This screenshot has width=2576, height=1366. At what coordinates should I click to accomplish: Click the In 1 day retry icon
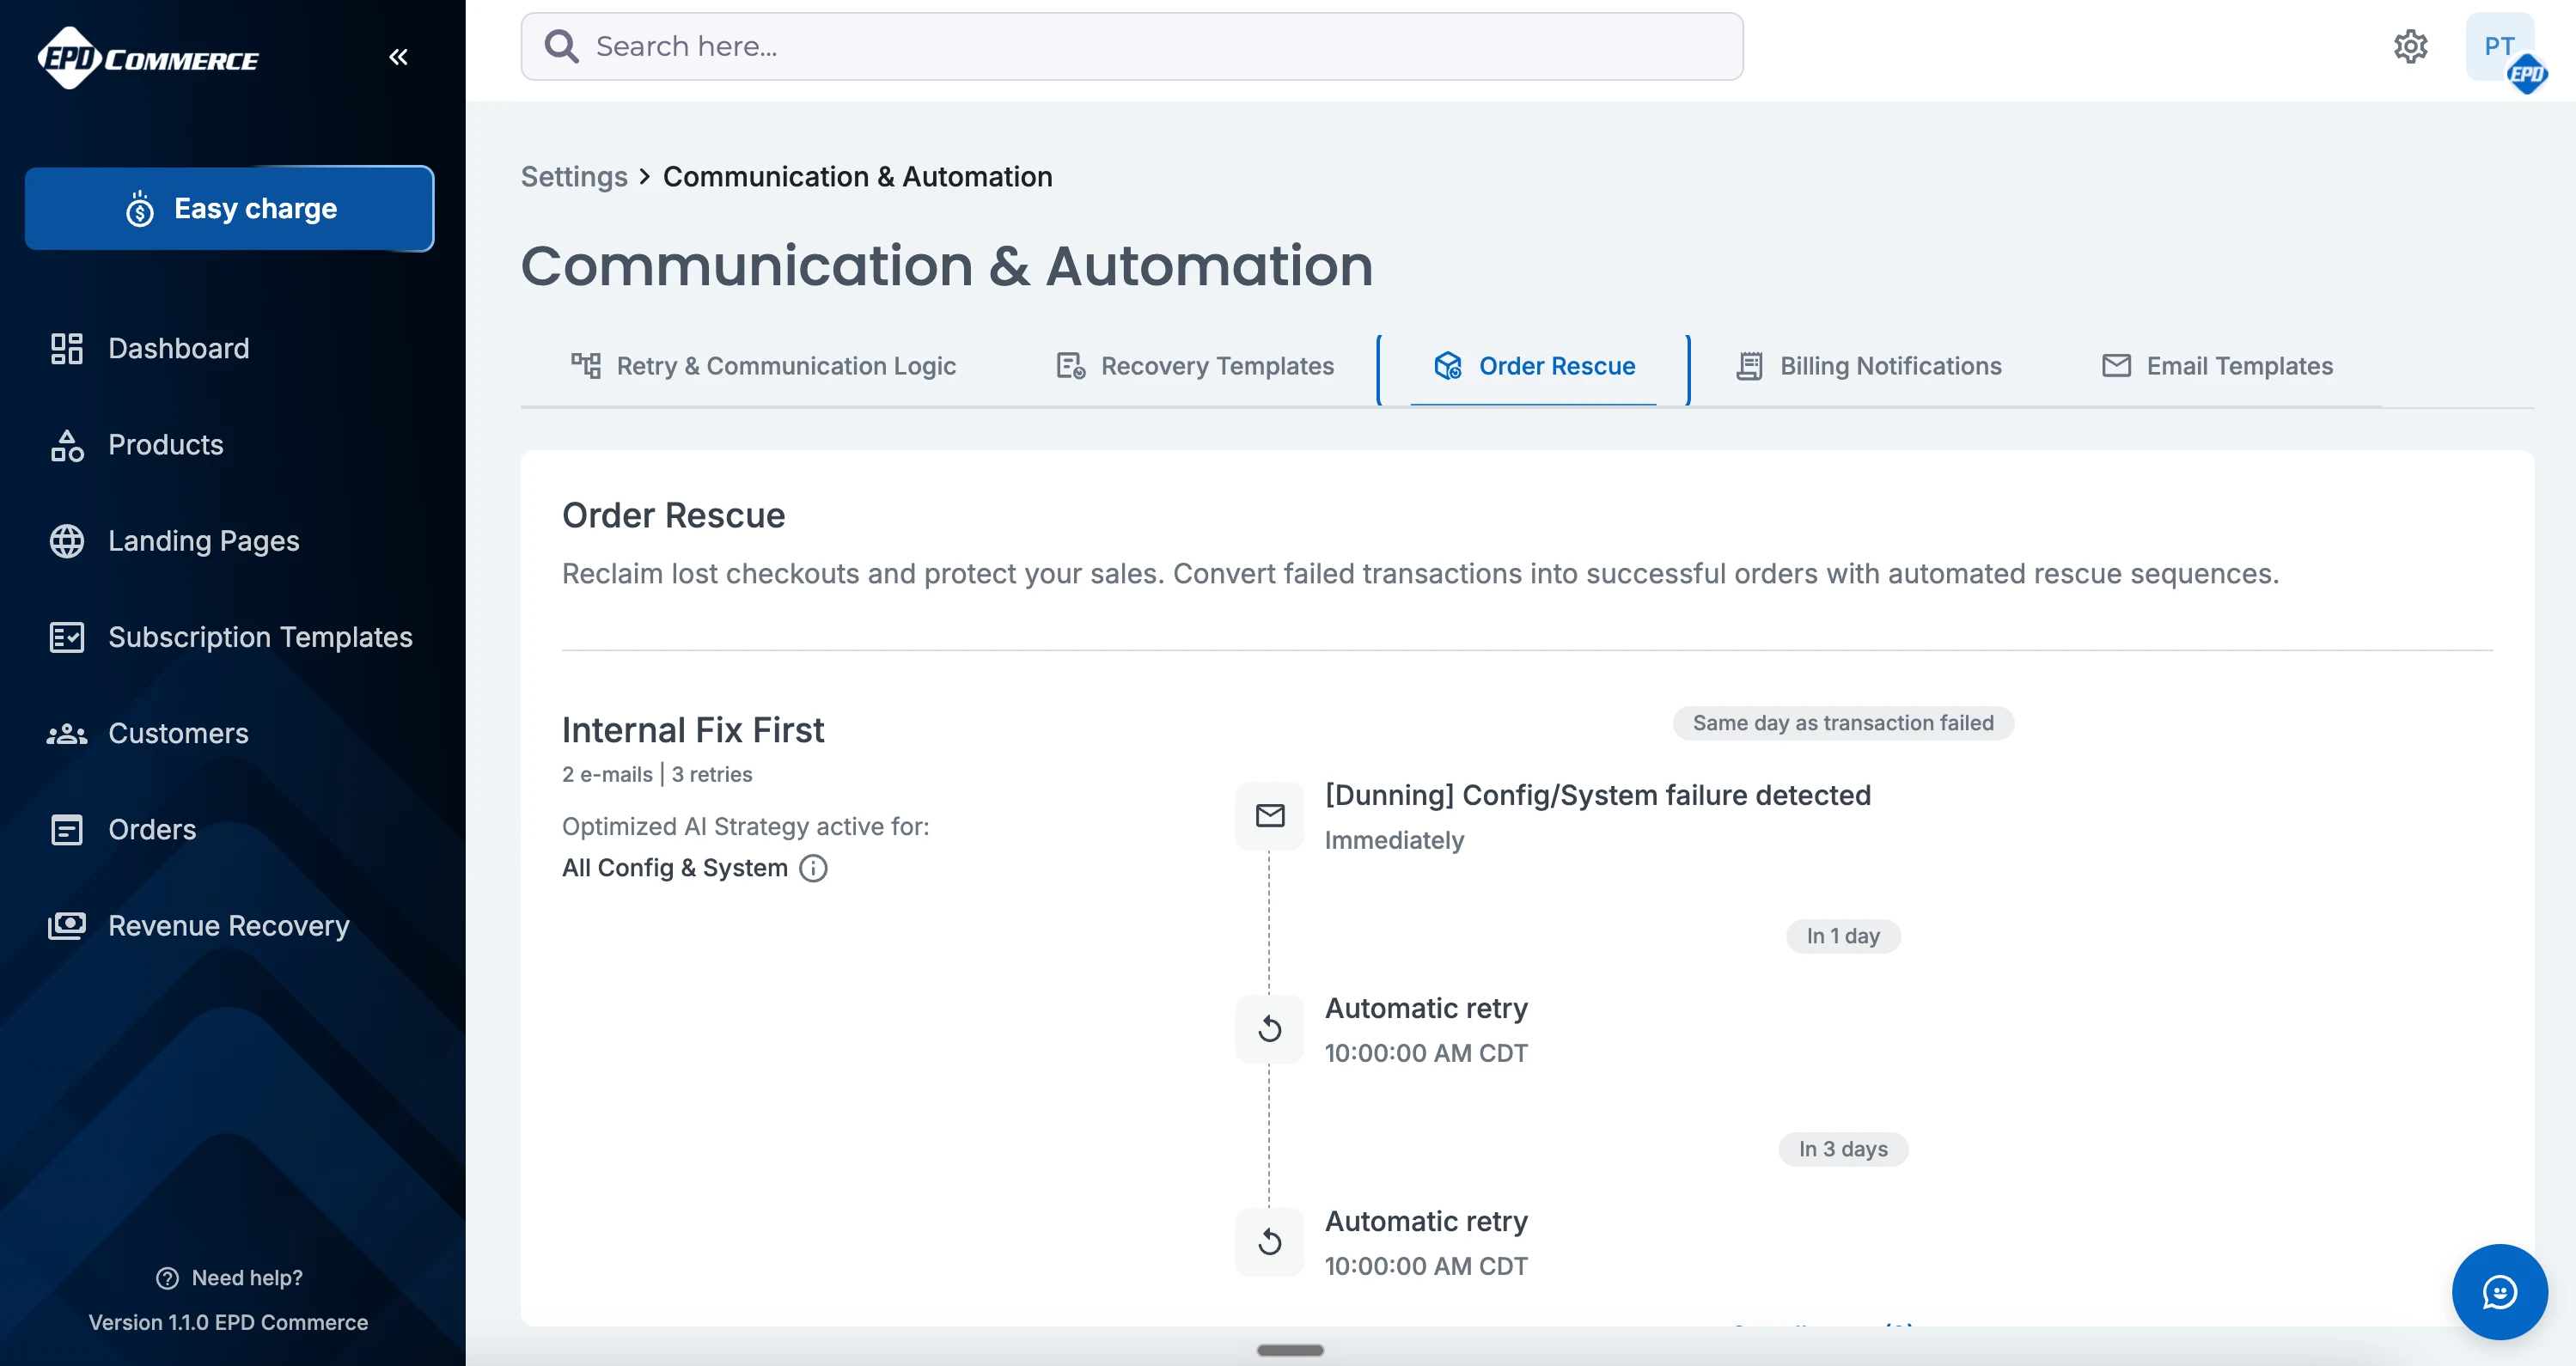pyautogui.click(x=1270, y=1029)
